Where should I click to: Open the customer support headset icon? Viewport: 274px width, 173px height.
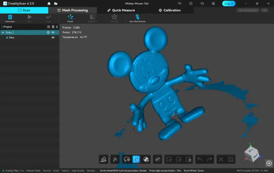pos(202,3)
